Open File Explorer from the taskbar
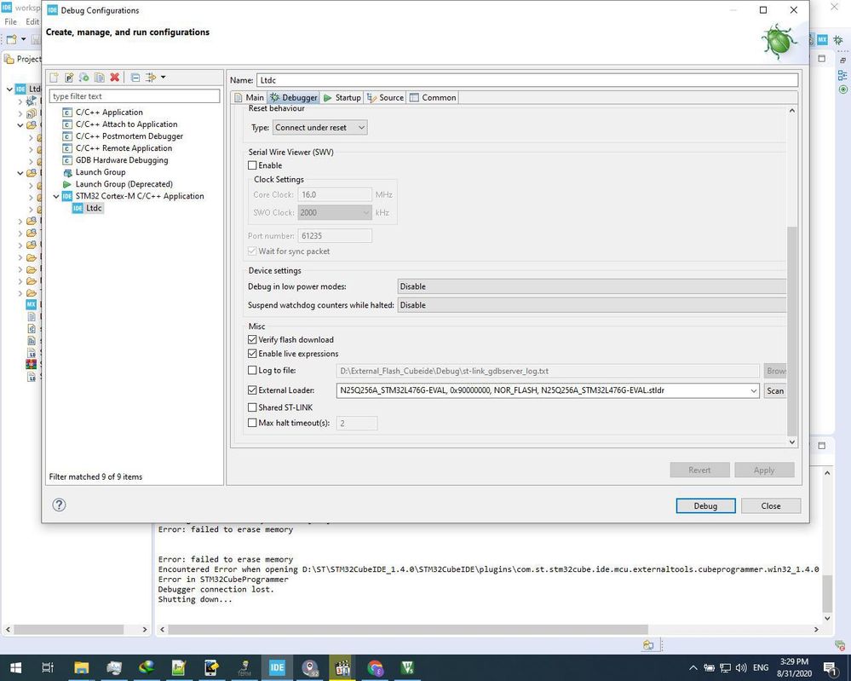This screenshot has height=681, width=851. pyautogui.click(x=82, y=667)
